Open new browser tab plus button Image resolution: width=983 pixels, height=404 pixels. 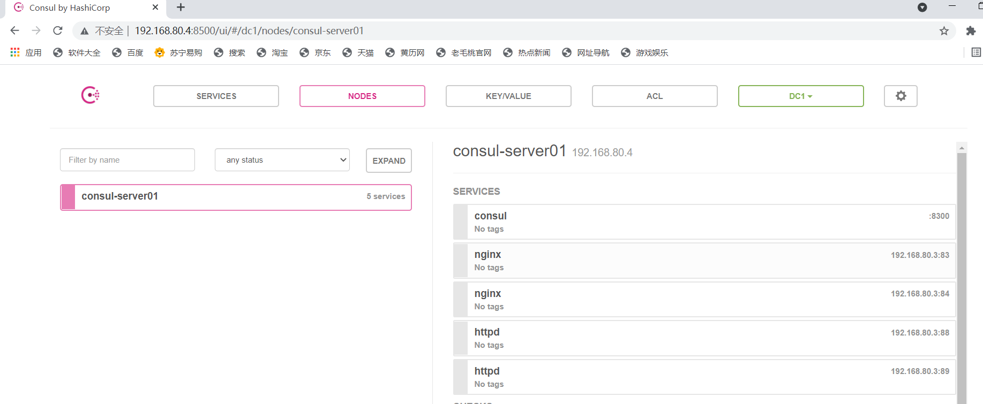[x=181, y=7]
